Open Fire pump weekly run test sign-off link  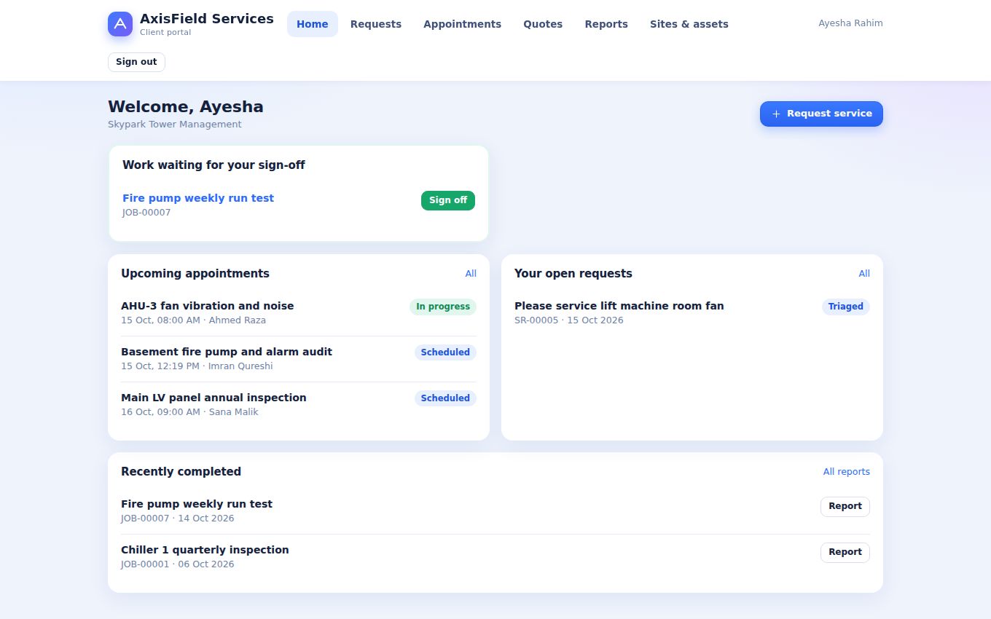(198, 198)
